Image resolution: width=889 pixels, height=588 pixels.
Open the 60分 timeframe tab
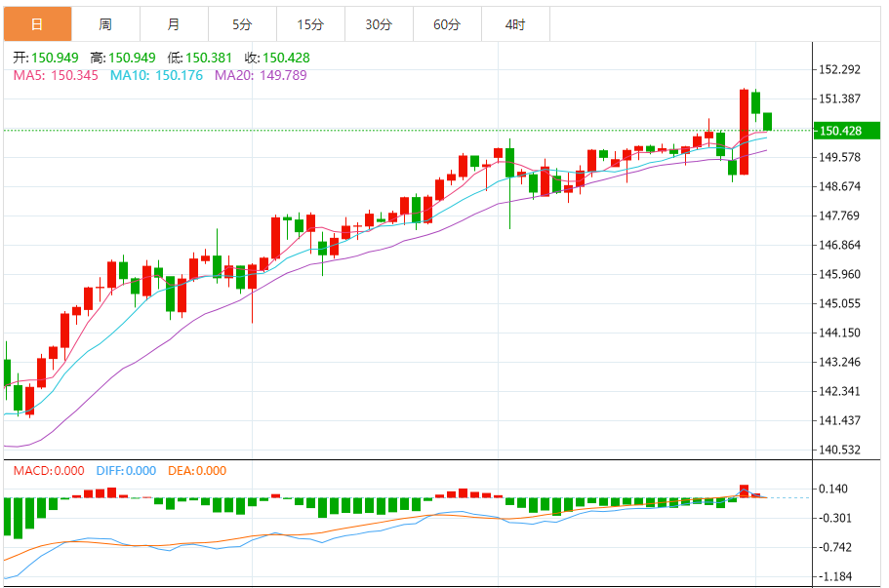pyautogui.click(x=447, y=24)
